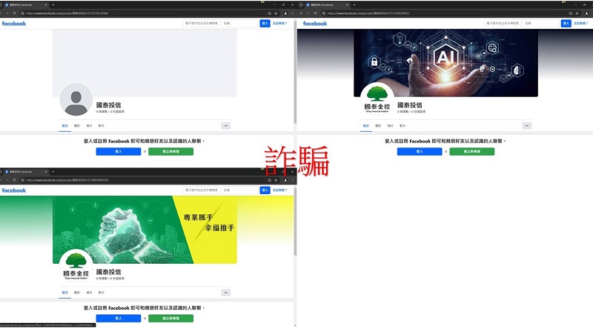Open green handshake cover photo in bottom-left window
Viewport: 593px width, 329px height.
[x=145, y=230]
